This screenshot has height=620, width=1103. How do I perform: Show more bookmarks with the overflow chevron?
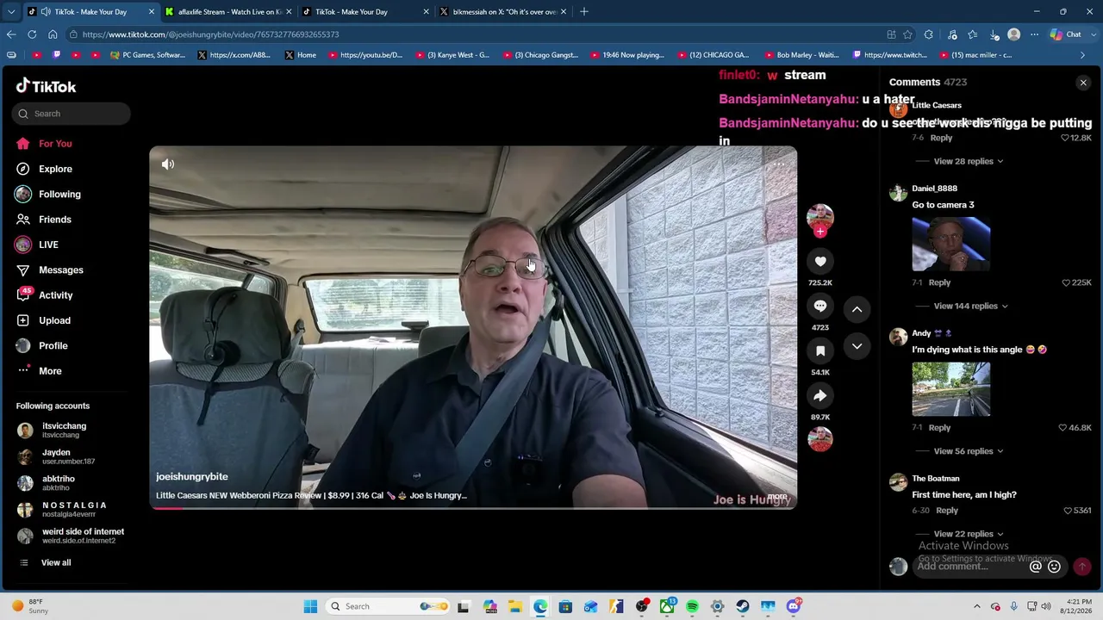[1083, 55]
